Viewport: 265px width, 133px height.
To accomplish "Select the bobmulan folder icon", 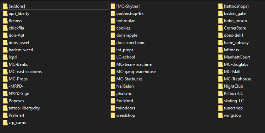I will tap(113, 21).
